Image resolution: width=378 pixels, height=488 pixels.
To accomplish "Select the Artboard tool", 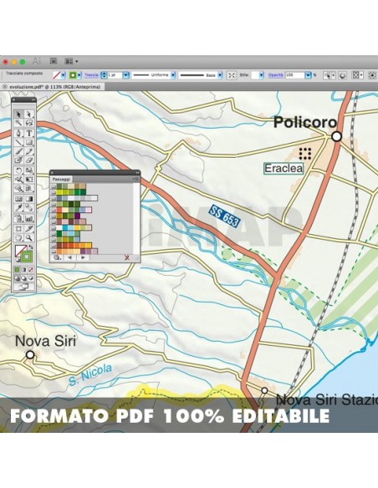I will point(18,229).
